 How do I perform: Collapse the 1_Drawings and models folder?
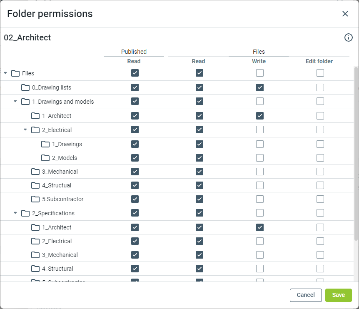pos(15,101)
